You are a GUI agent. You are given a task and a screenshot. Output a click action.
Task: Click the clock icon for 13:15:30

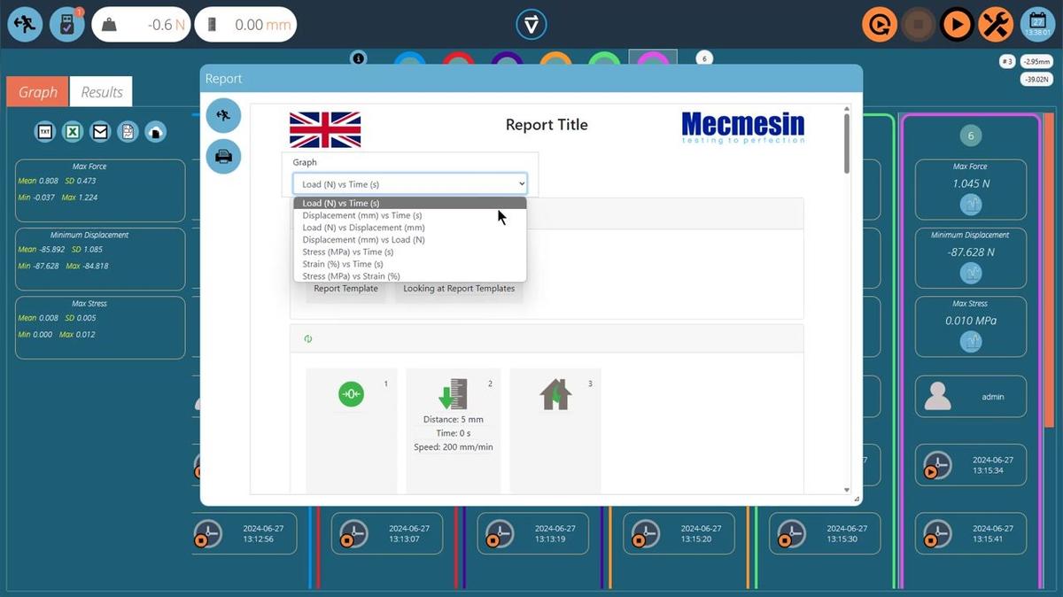point(791,533)
